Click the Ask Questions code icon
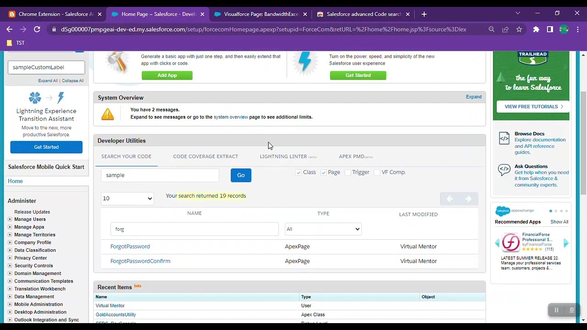The height and width of the screenshot is (330, 587). (504, 170)
